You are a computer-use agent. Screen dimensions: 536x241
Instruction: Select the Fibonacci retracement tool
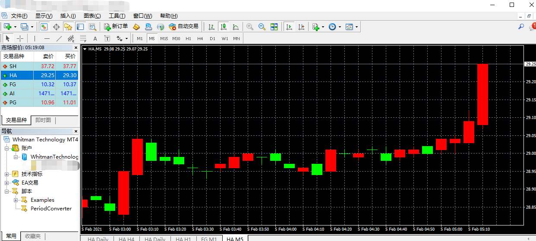coord(83,38)
